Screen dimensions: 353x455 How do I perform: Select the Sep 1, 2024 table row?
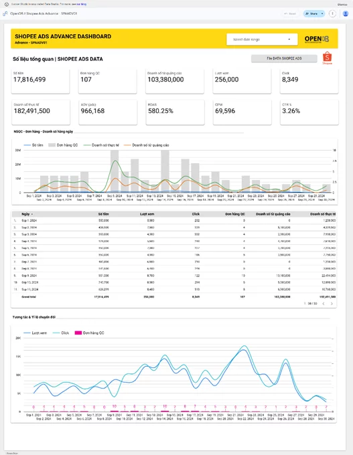click(174, 221)
